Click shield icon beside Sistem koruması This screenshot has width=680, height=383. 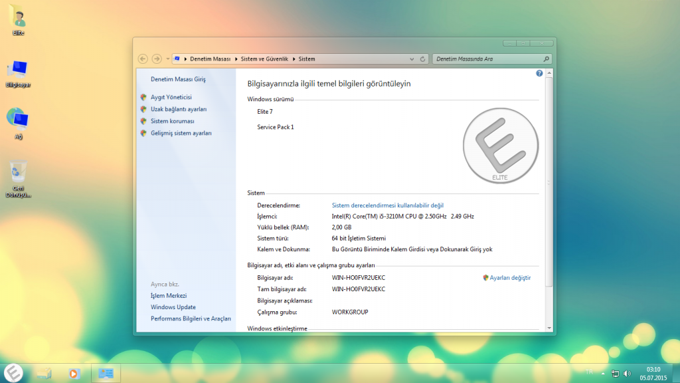(143, 121)
